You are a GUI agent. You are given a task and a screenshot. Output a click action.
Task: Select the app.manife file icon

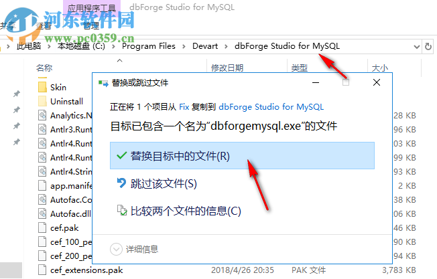coord(42,185)
